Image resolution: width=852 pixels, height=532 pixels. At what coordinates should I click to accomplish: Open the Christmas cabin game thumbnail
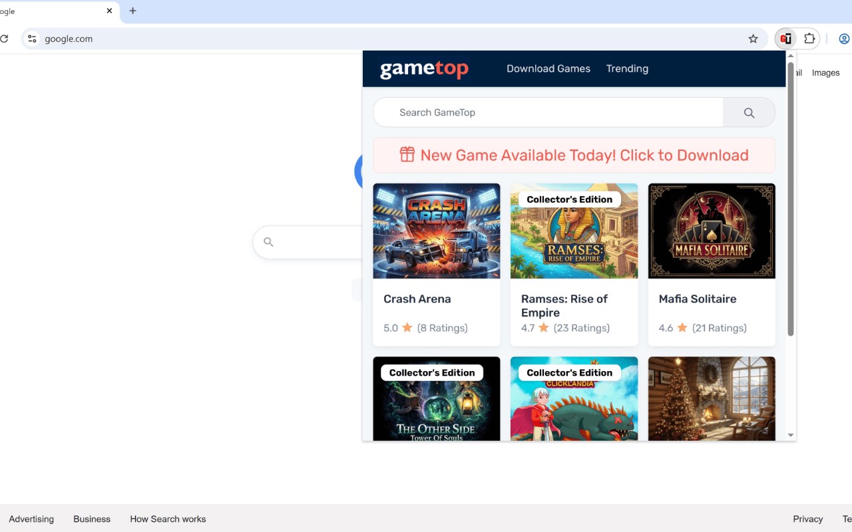tap(712, 399)
